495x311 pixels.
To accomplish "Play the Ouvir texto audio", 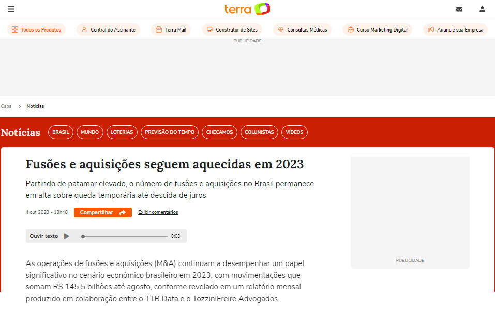I will point(66,236).
